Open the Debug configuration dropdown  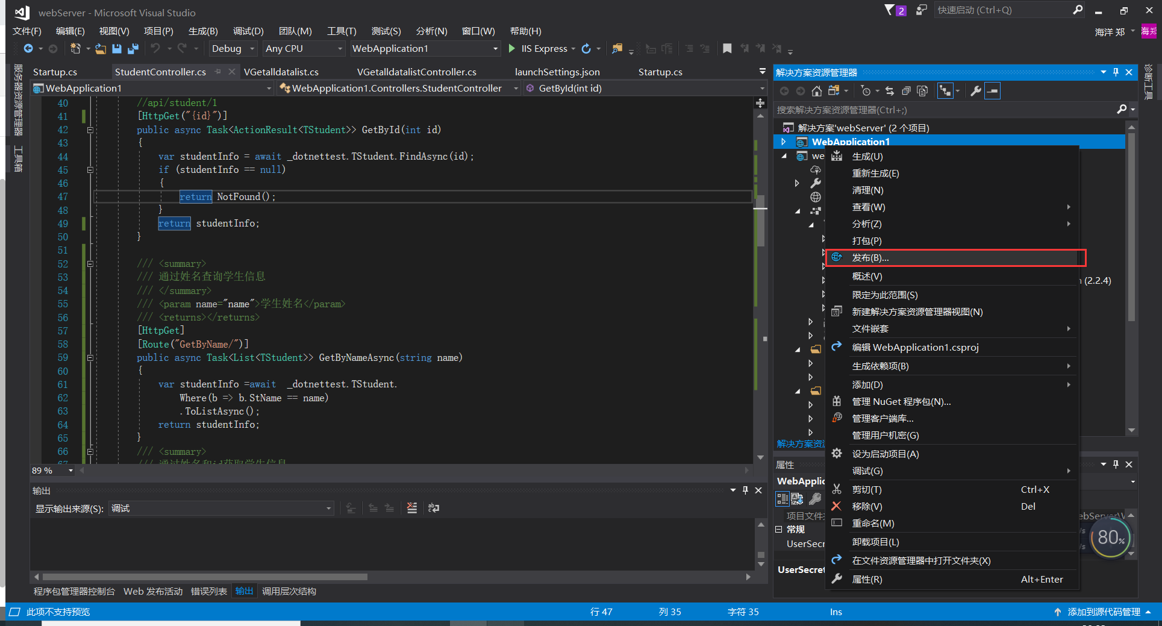233,48
